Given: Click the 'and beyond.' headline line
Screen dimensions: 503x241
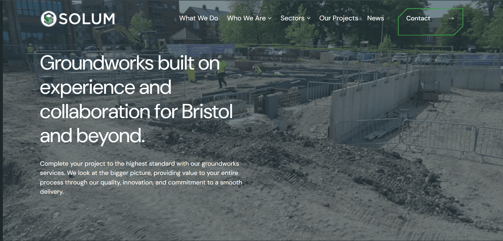Looking at the screenshot, I should pos(92,136).
